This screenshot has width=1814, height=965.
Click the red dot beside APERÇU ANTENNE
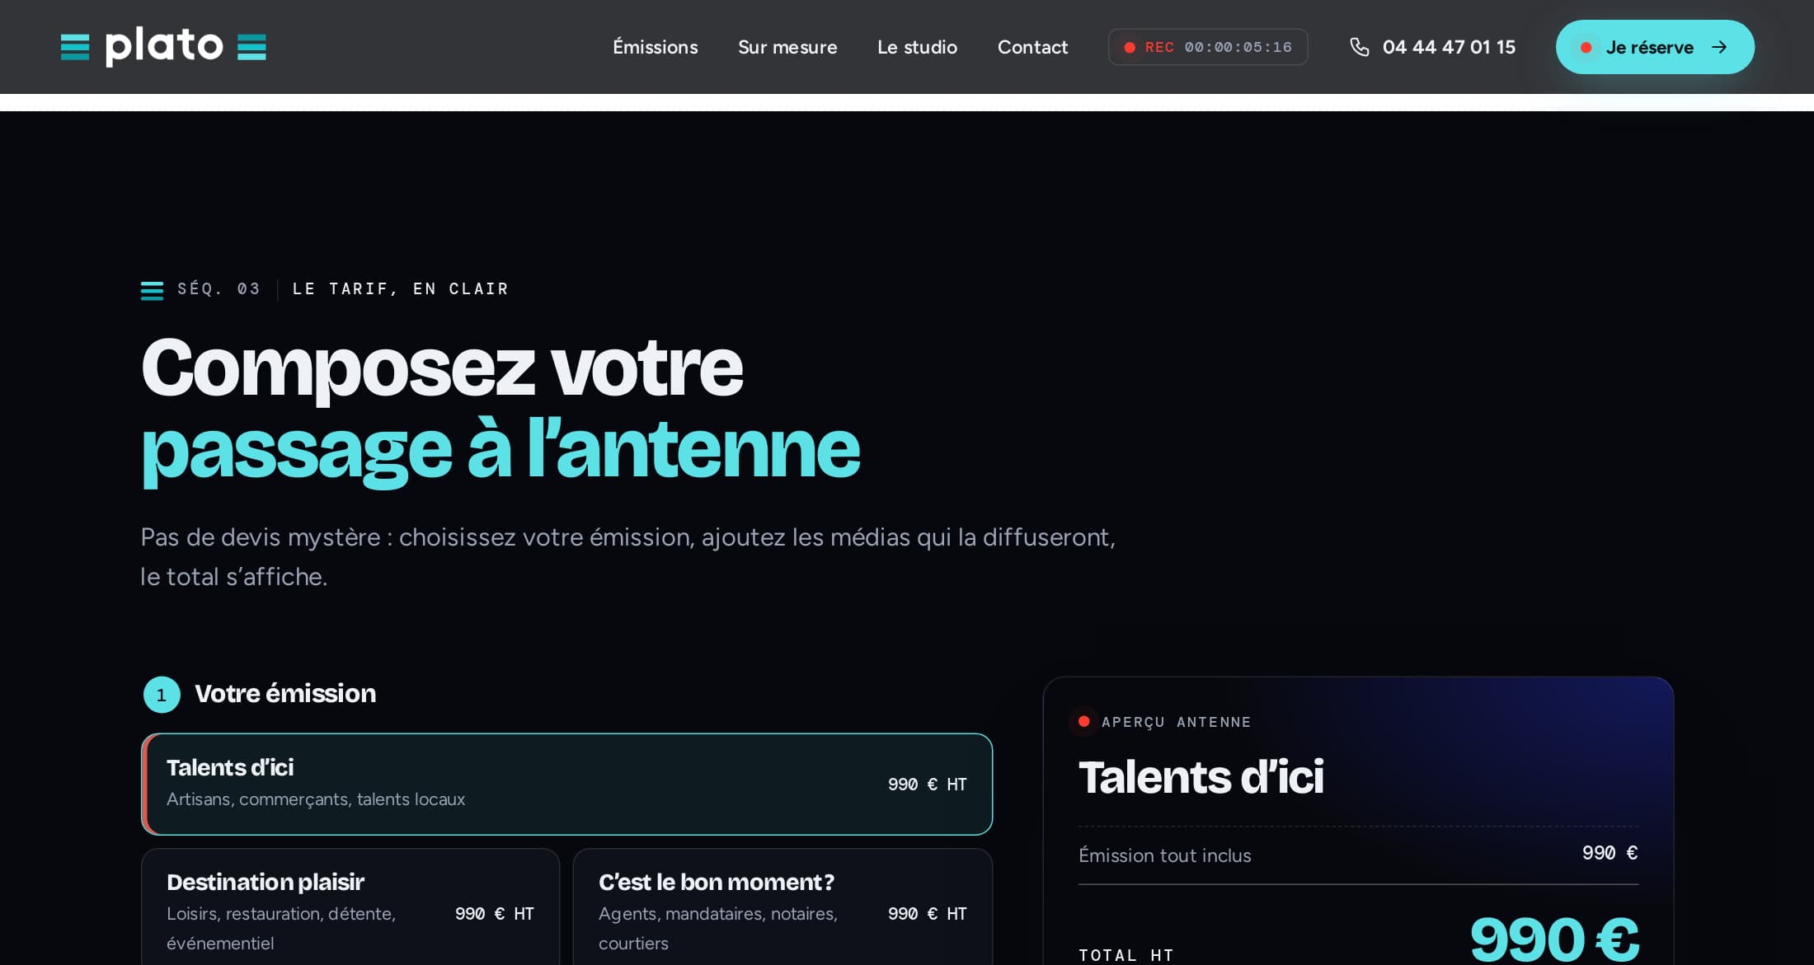1083,721
